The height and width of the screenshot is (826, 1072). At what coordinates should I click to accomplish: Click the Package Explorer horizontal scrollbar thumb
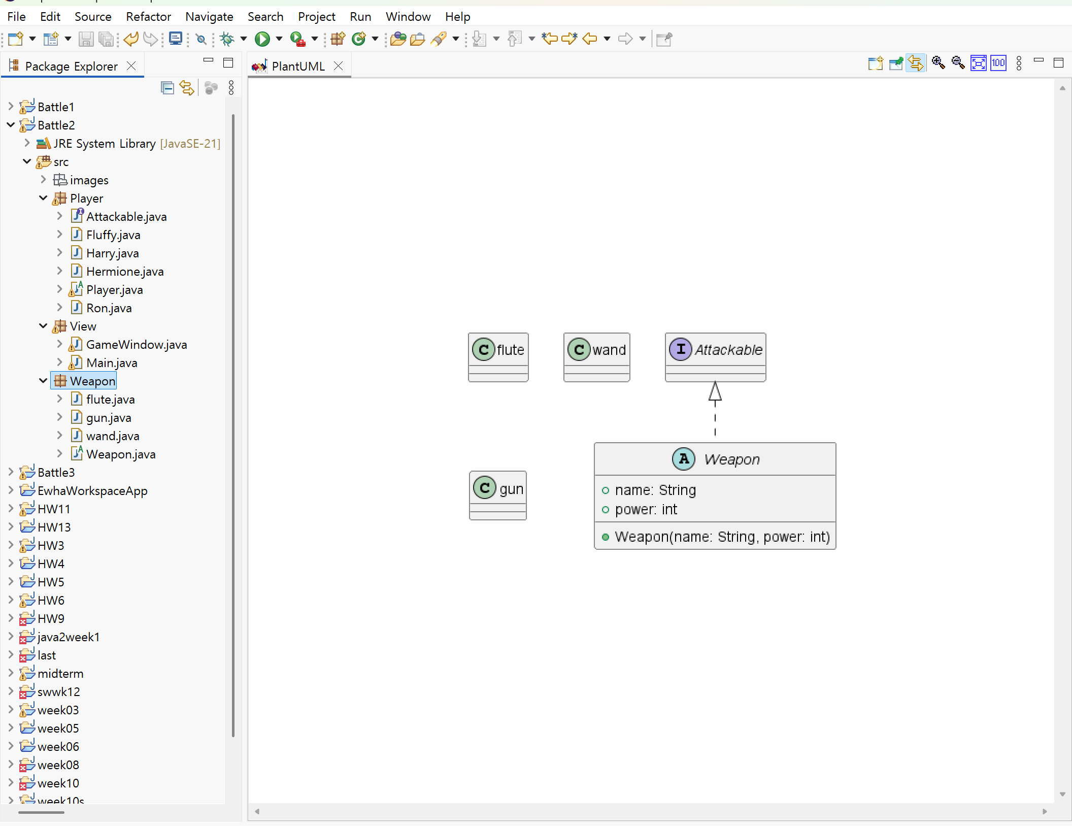(41, 812)
